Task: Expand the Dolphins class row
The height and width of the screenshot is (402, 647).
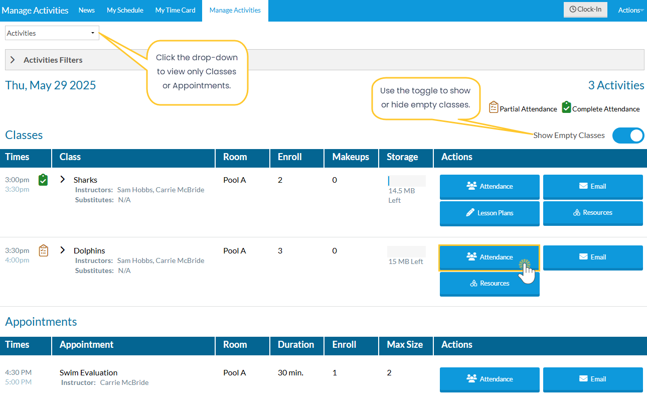Action: (63, 250)
